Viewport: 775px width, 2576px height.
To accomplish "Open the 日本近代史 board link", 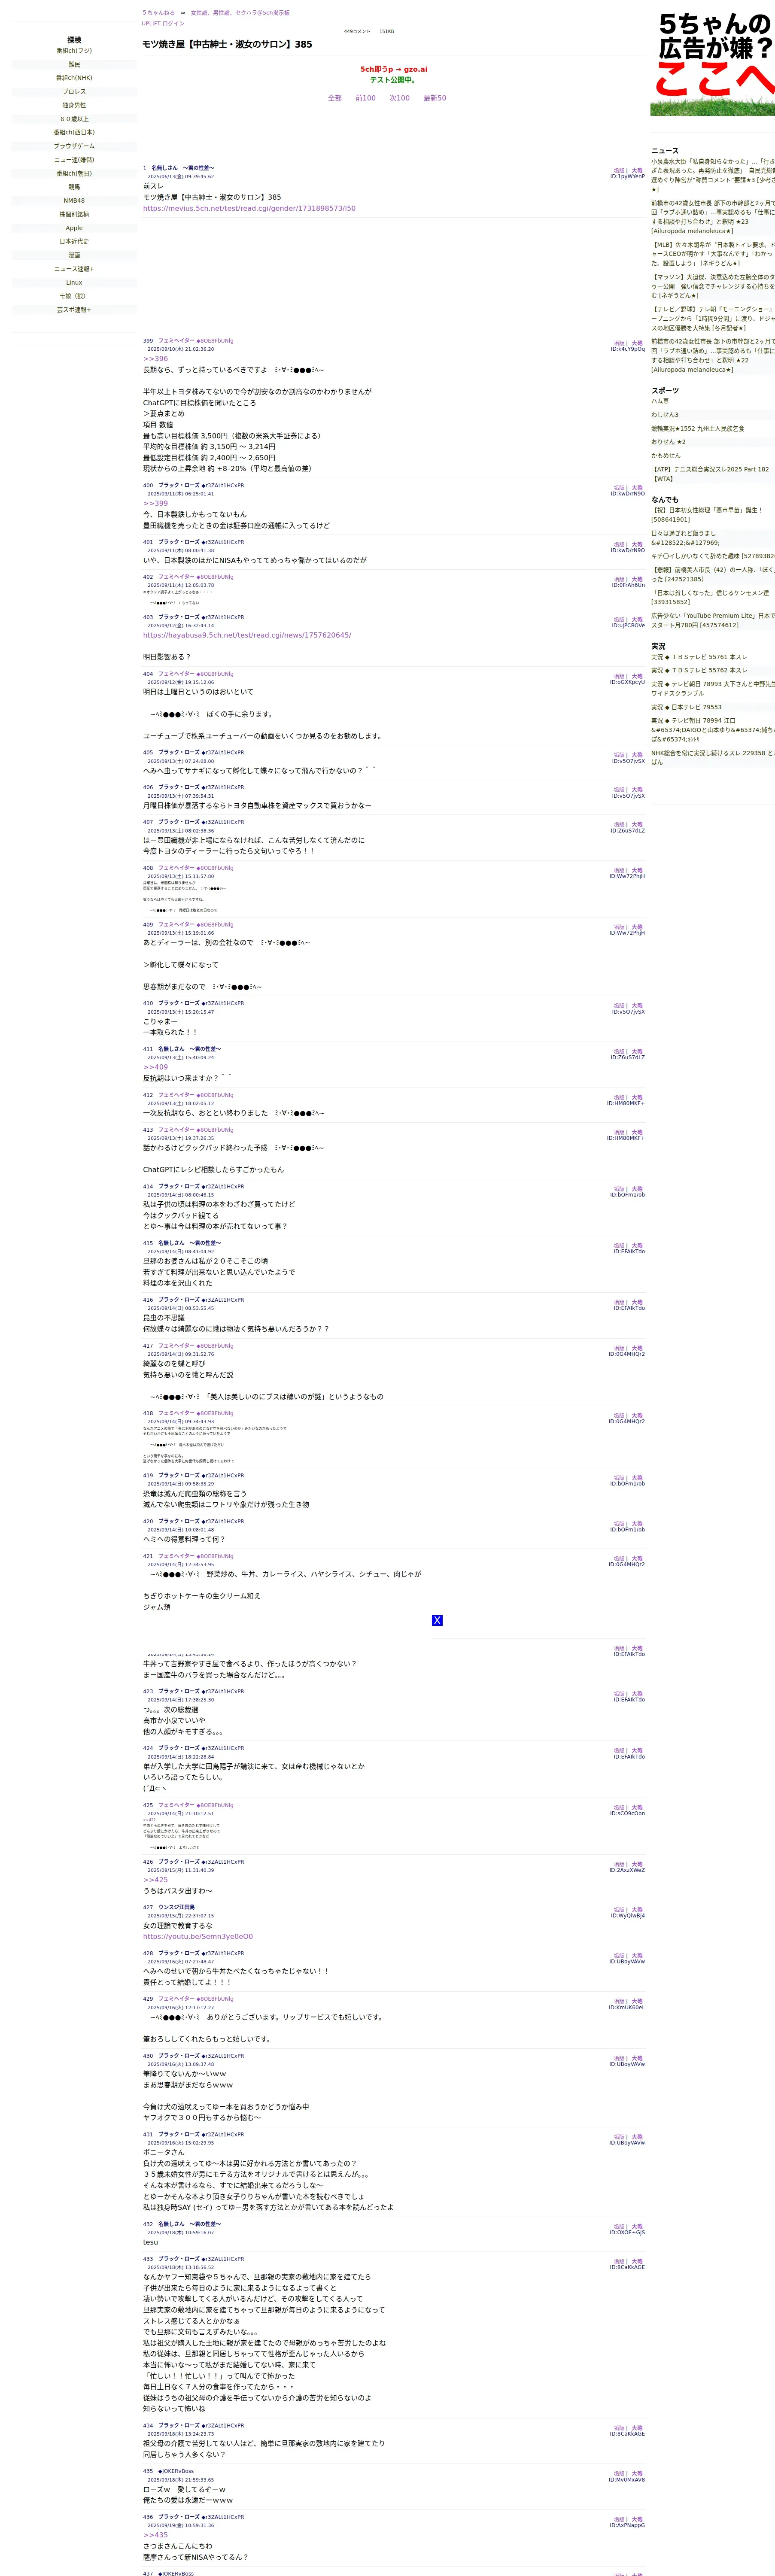I will (74, 241).
